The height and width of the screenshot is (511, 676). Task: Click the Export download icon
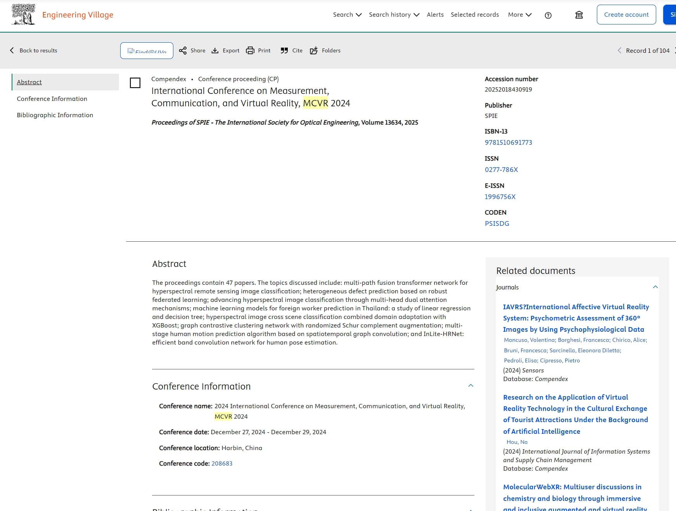215,50
